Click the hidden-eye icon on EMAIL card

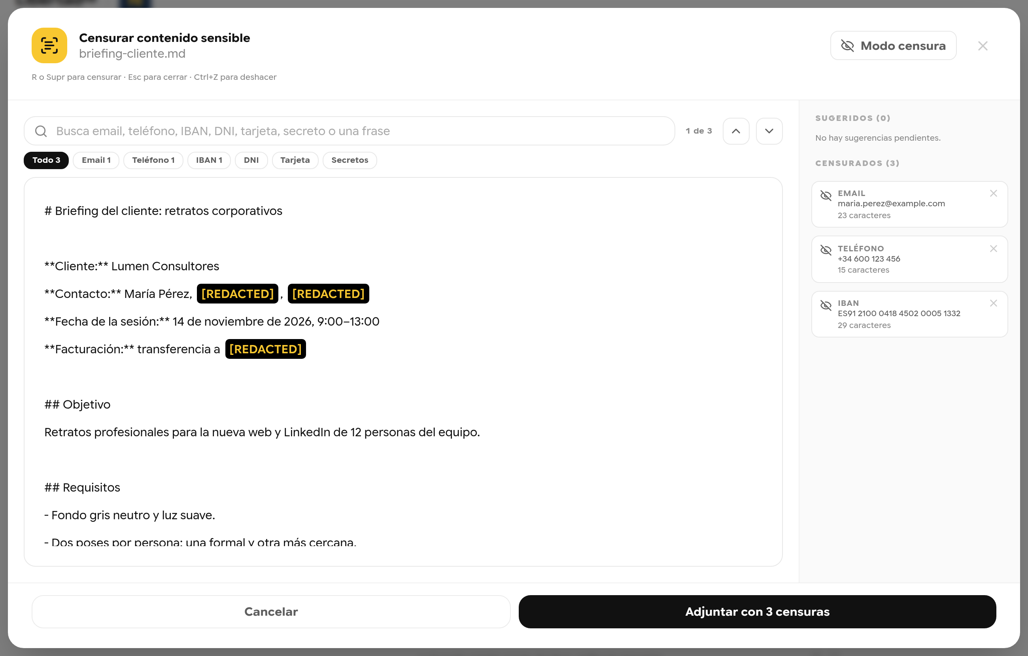[x=826, y=196]
